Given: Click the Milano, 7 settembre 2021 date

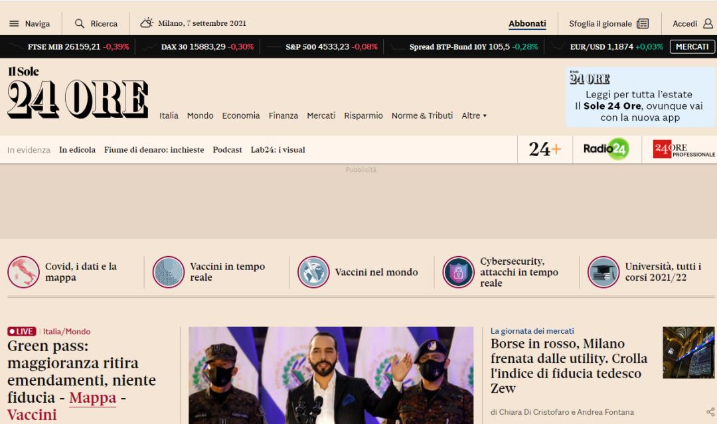Looking at the screenshot, I should pyautogui.click(x=202, y=23).
